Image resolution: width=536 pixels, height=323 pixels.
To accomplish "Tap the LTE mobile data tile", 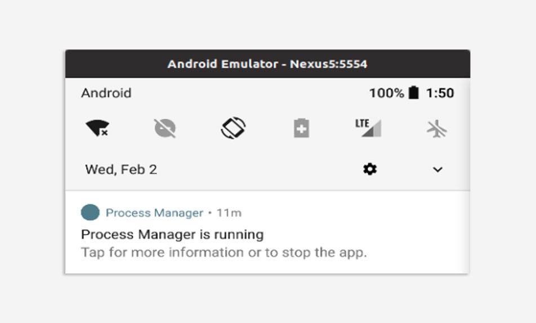I will pyautogui.click(x=368, y=128).
